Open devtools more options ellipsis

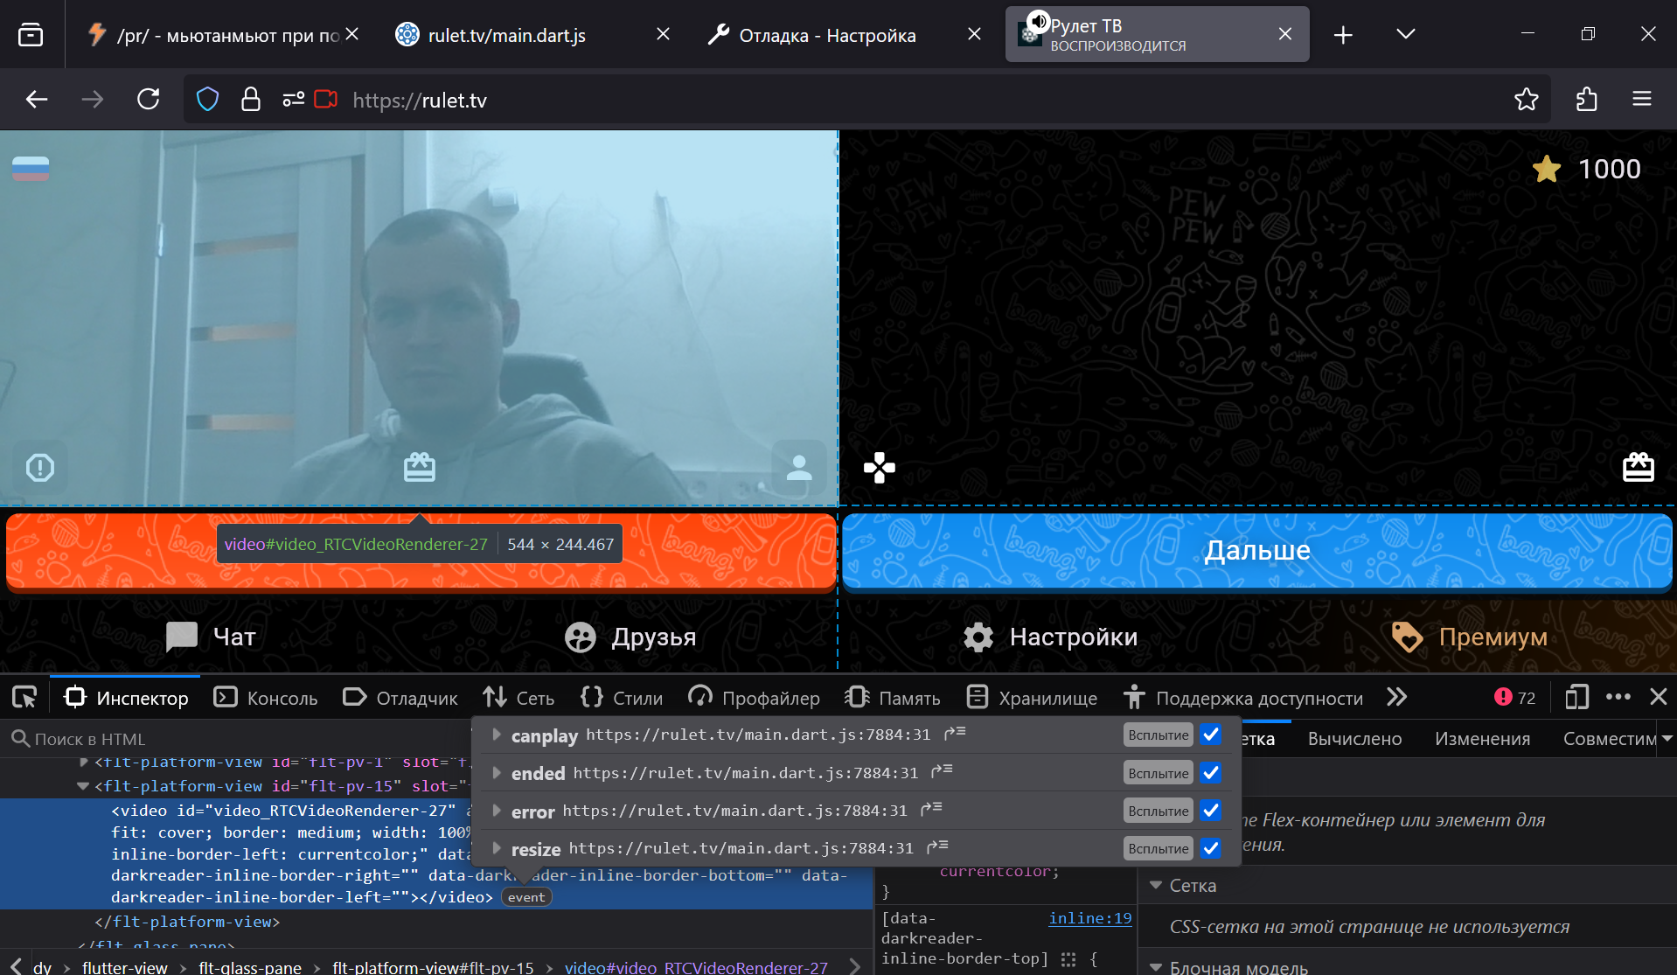[1618, 697]
